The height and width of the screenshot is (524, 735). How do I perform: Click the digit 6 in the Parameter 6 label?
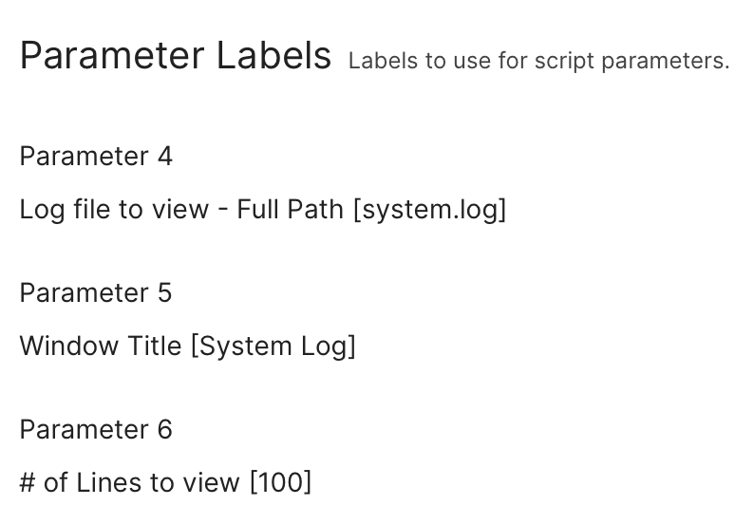coord(165,430)
